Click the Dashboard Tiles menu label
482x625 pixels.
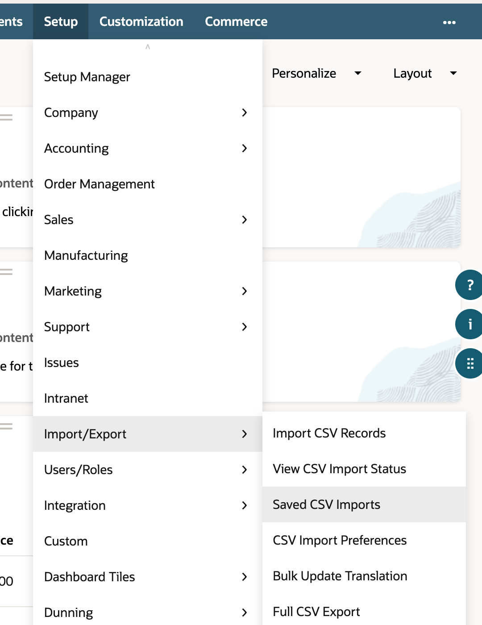(89, 577)
